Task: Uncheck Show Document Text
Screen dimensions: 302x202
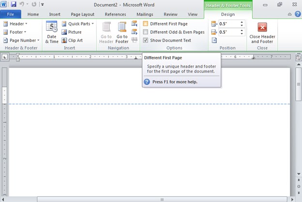Action: (x=145, y=41)
